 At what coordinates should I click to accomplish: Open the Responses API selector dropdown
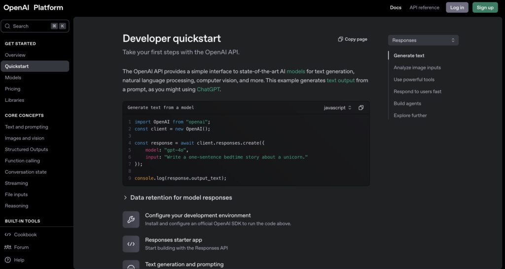(423, 40)
